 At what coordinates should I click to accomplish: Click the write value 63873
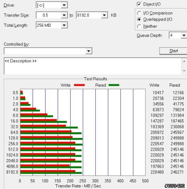tap(158, 110)
